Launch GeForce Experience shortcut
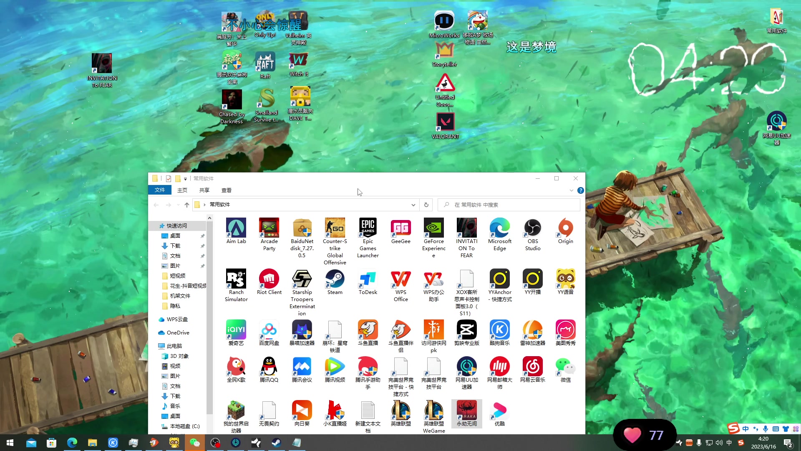Viewport: 801px width, 451px height. [434, 238]
